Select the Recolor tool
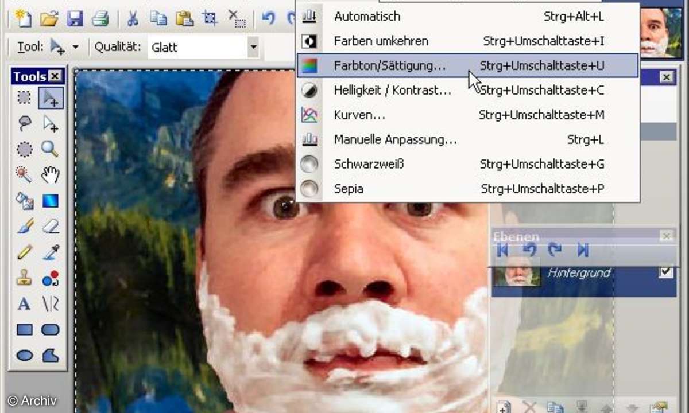Viewport: 689px width, 413px height. pyautogui.click(x=51, y=278)
